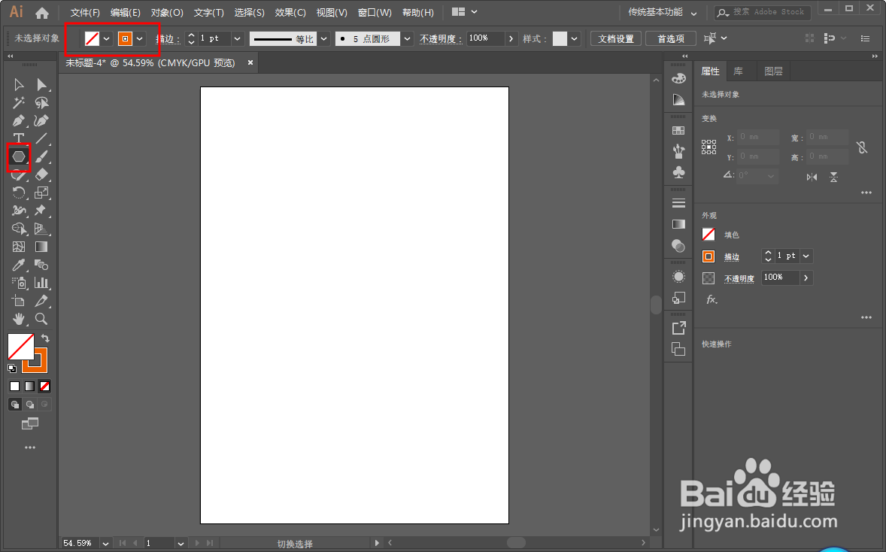Image resolution: width=886 pixels, height=552 pixels.
Task: Open the Swatches panel grid icon
Action: (x=678, y=131)
